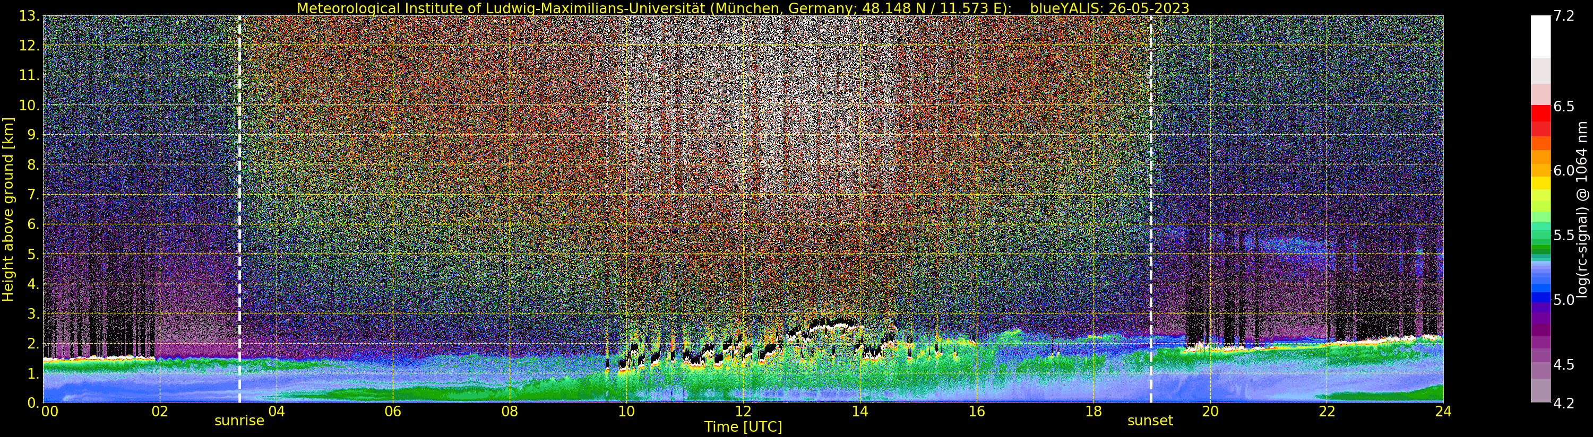Click the '4.2' colorbar tick label

click(x=1564, y=403)
